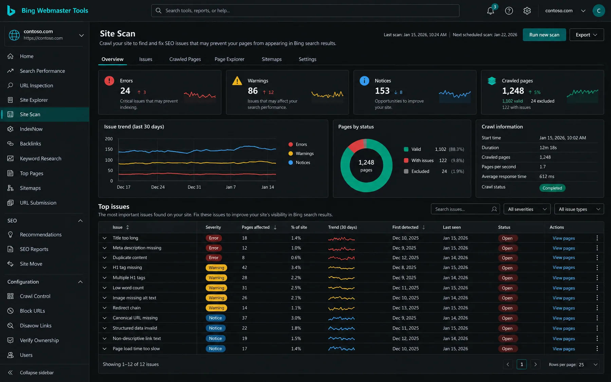Click the Bing logo icon
This screenshot has width=611, height=382.
point(11,11)
